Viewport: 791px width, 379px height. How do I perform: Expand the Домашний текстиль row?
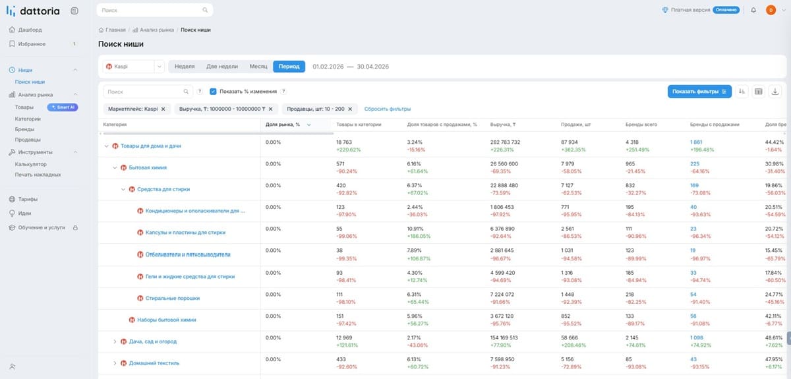pyautogui.click(x=115, y=363)
